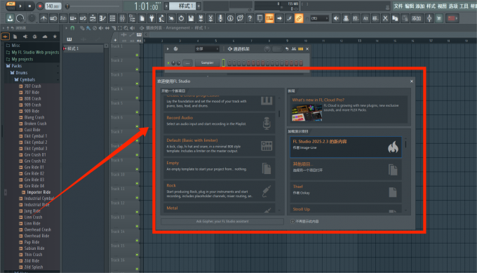Toggle the 3-2-1 countdown before recording
Viewport: 477px width, 273px height.
(63, 18)
